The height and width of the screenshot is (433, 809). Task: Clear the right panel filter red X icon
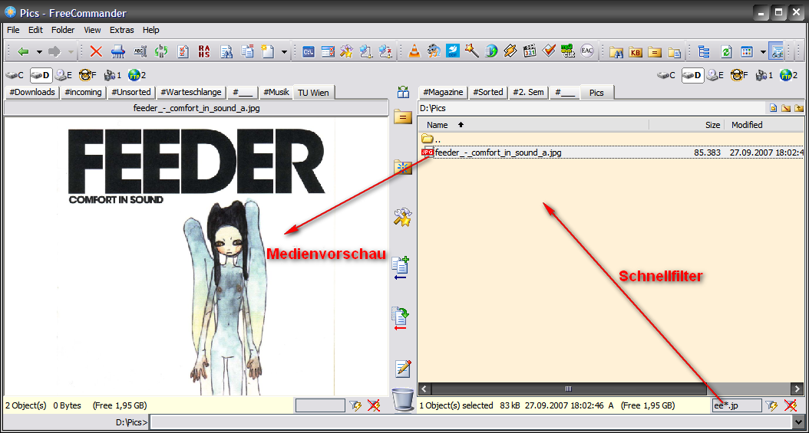(x=791, y=405)
